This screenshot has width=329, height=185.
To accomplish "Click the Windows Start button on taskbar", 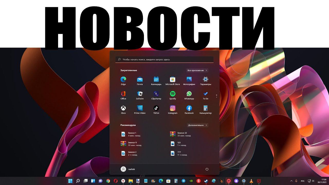I will point(70,181).
